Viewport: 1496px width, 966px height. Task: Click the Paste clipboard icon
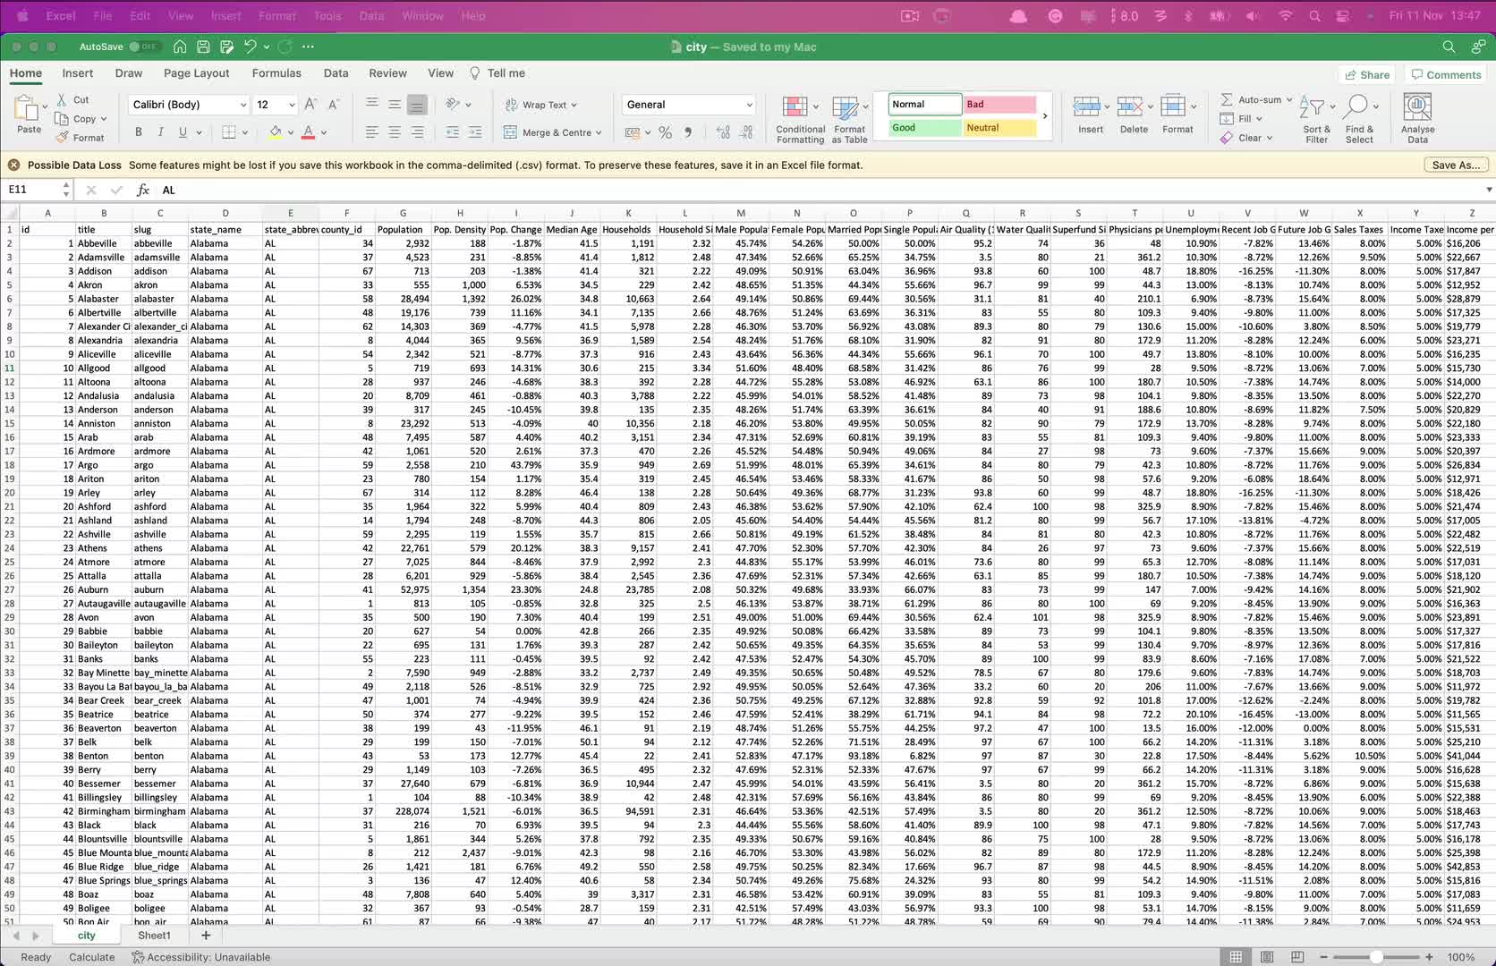[27, 108]
